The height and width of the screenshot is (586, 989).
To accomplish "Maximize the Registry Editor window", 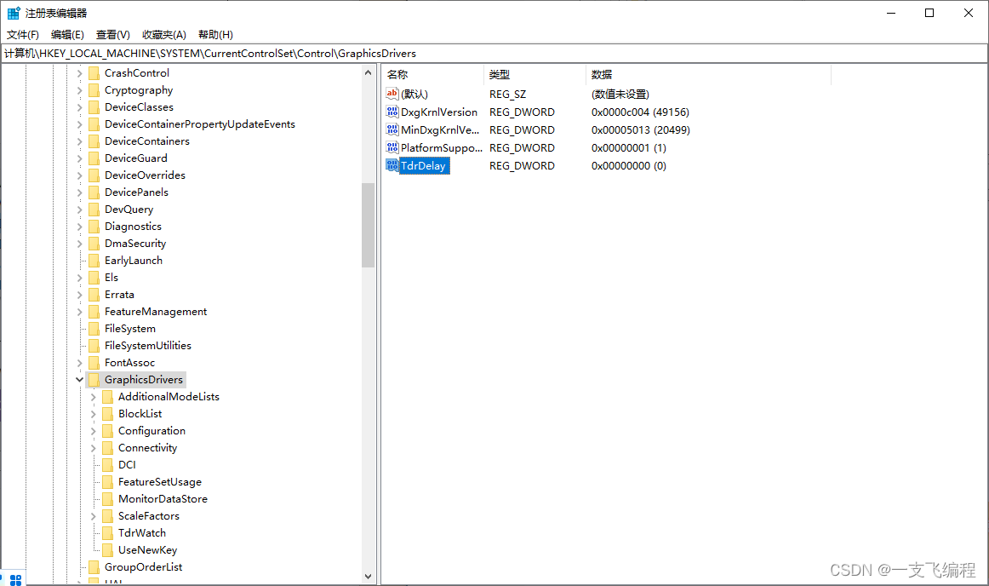I will pos(929,13).
